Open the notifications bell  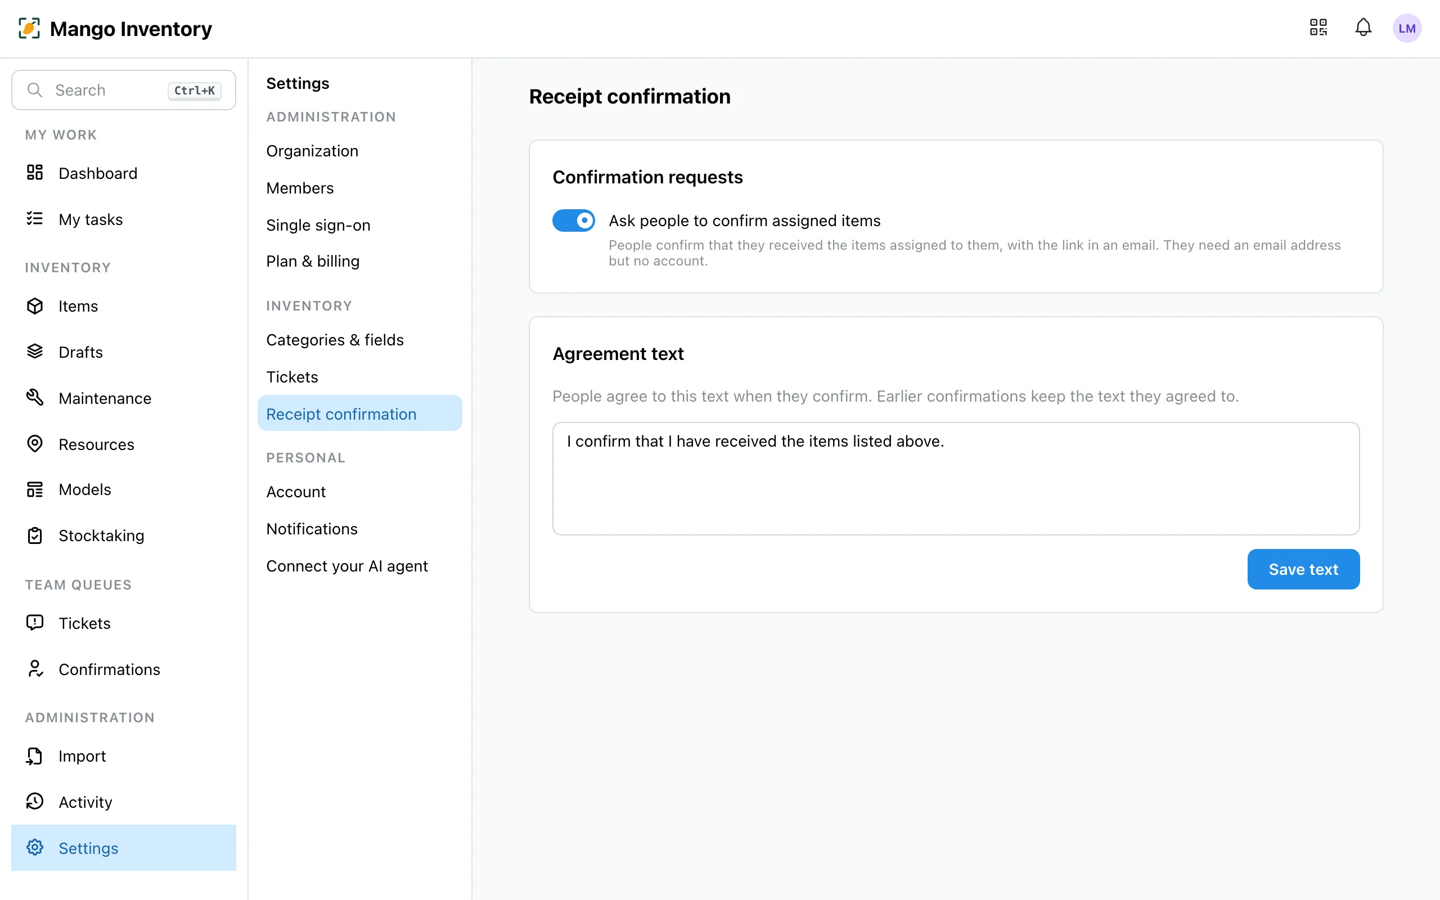point(1363,28)
